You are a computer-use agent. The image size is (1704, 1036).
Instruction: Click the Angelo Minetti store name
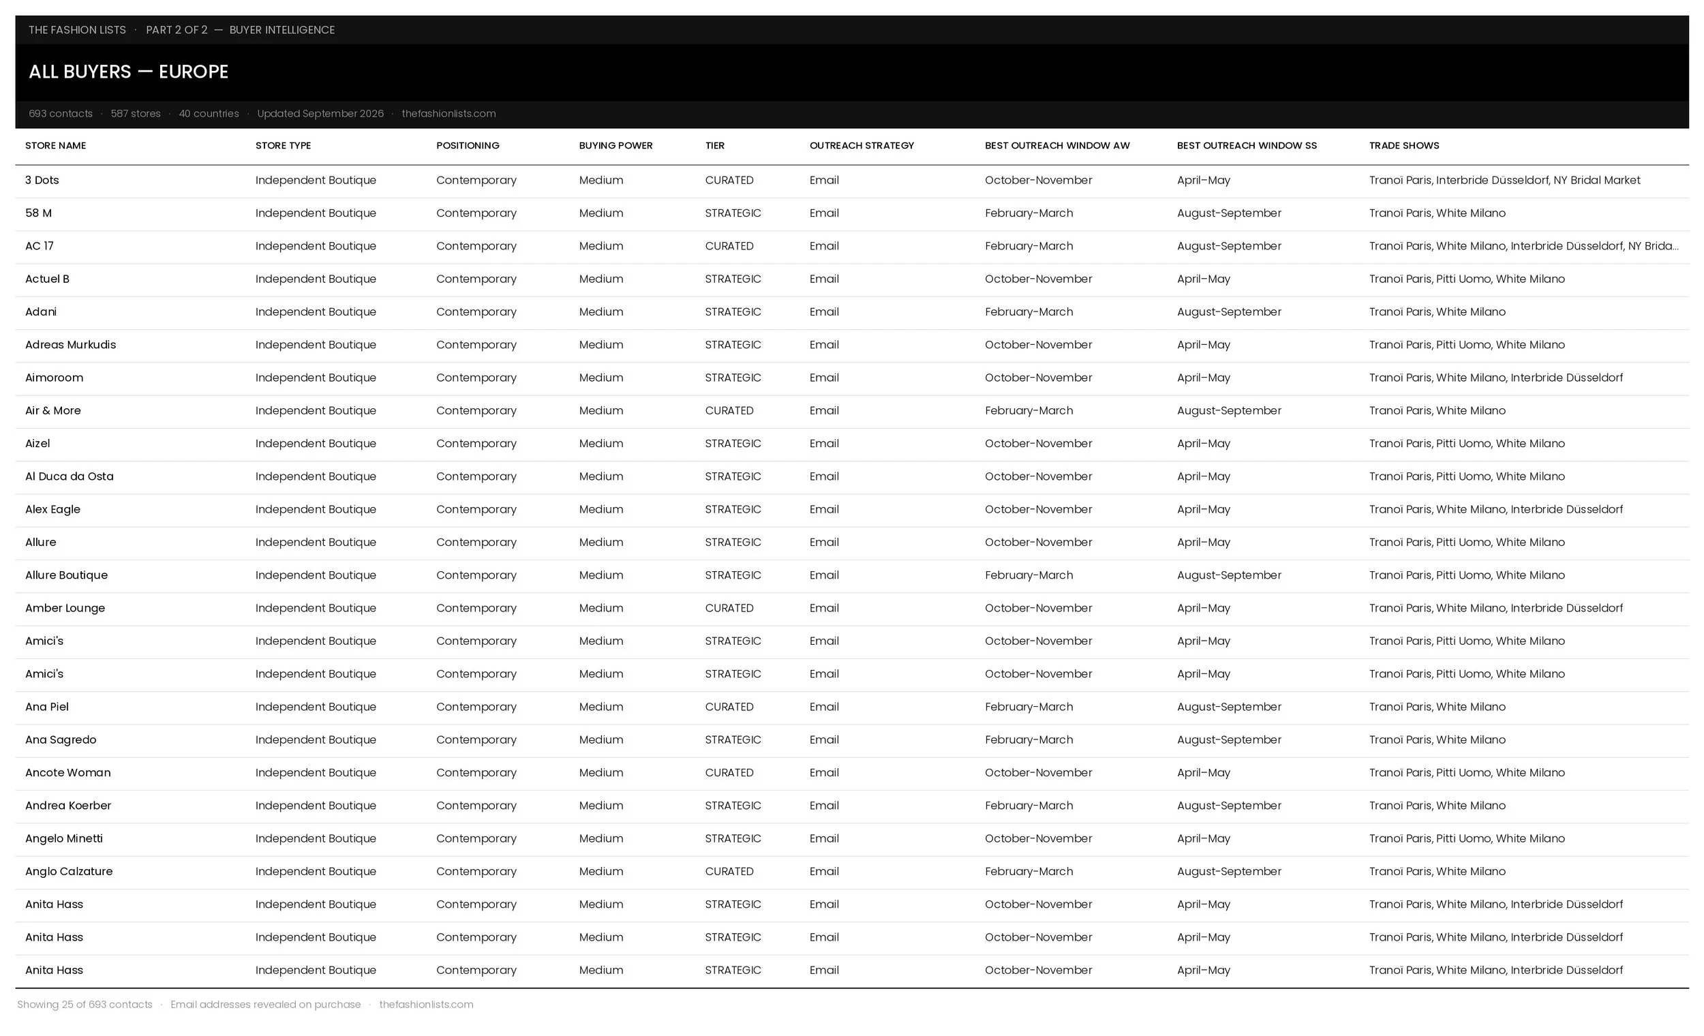pyautogui.click(x=63, y=838)
